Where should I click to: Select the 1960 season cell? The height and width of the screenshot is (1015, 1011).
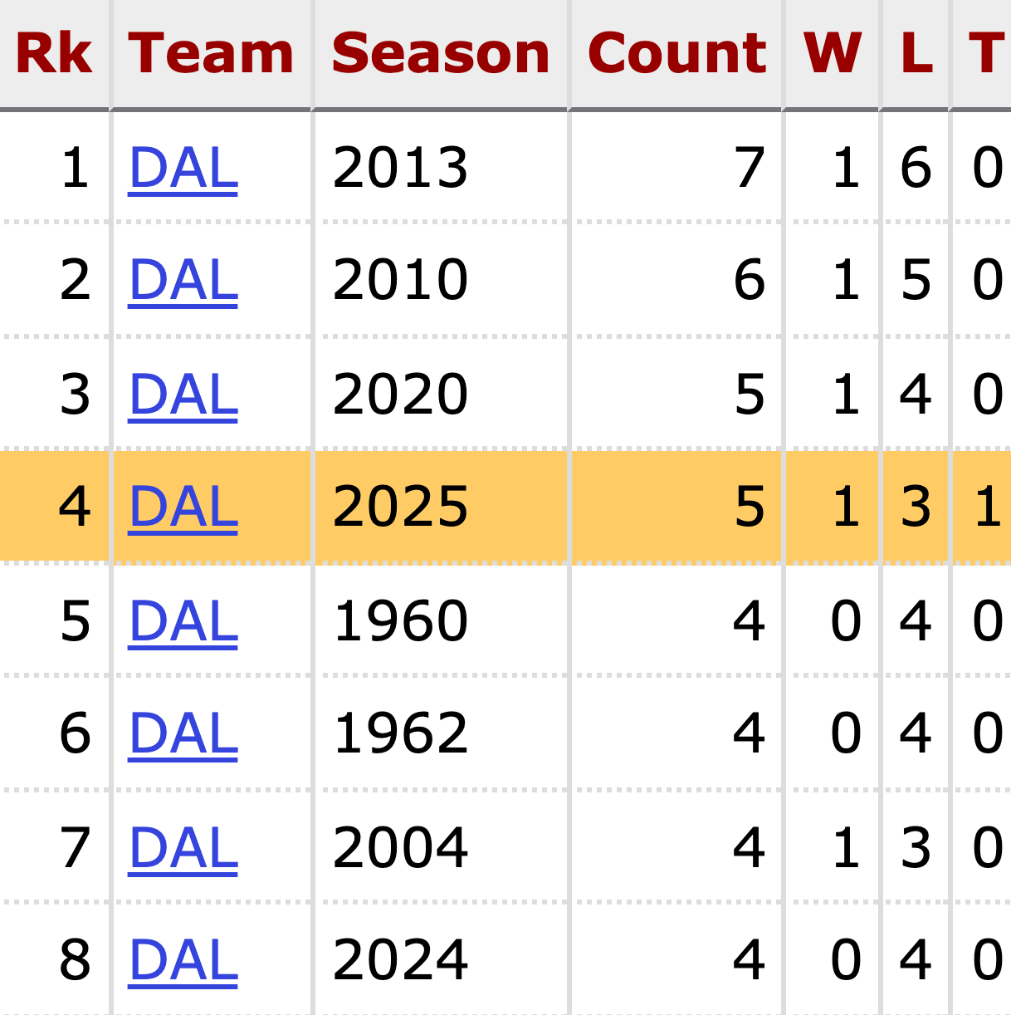[400, 620]
